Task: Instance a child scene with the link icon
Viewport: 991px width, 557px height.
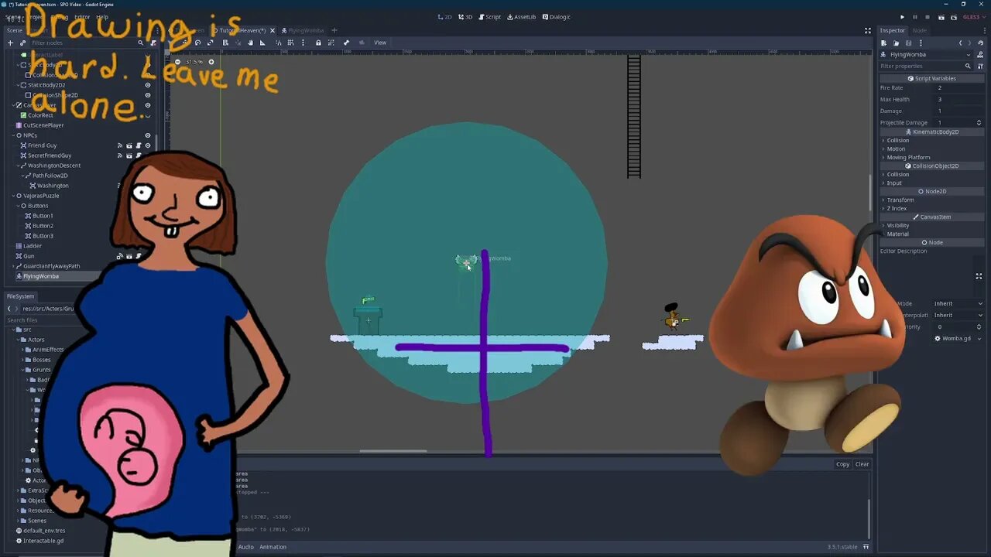Action: (22, 43)
